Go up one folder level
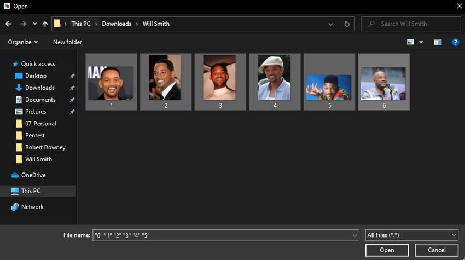Image resolution: width=465 pixels, height=260 pixels. pyautogui.click(x=45, y=24)
